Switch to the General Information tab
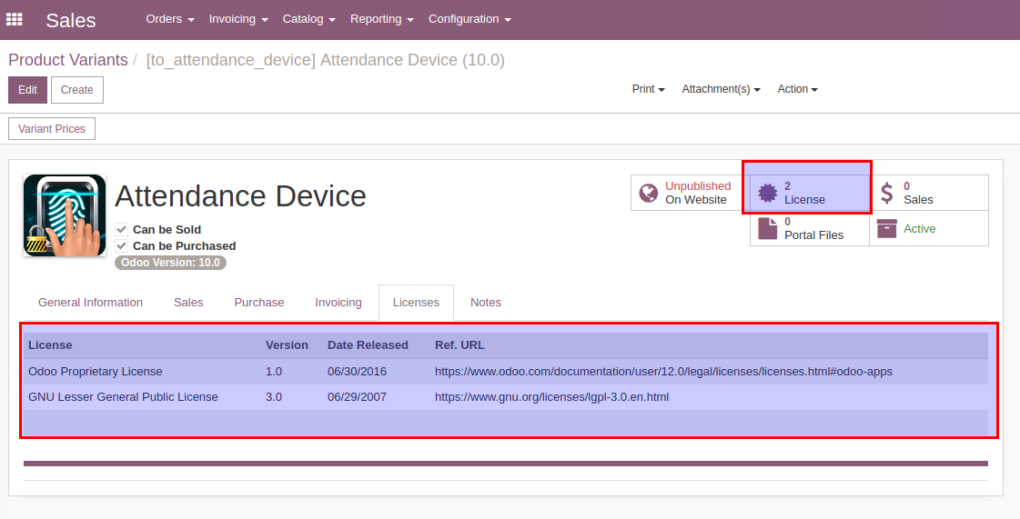This screenshot has width=1020, height=519. click(x=90, y=303)
